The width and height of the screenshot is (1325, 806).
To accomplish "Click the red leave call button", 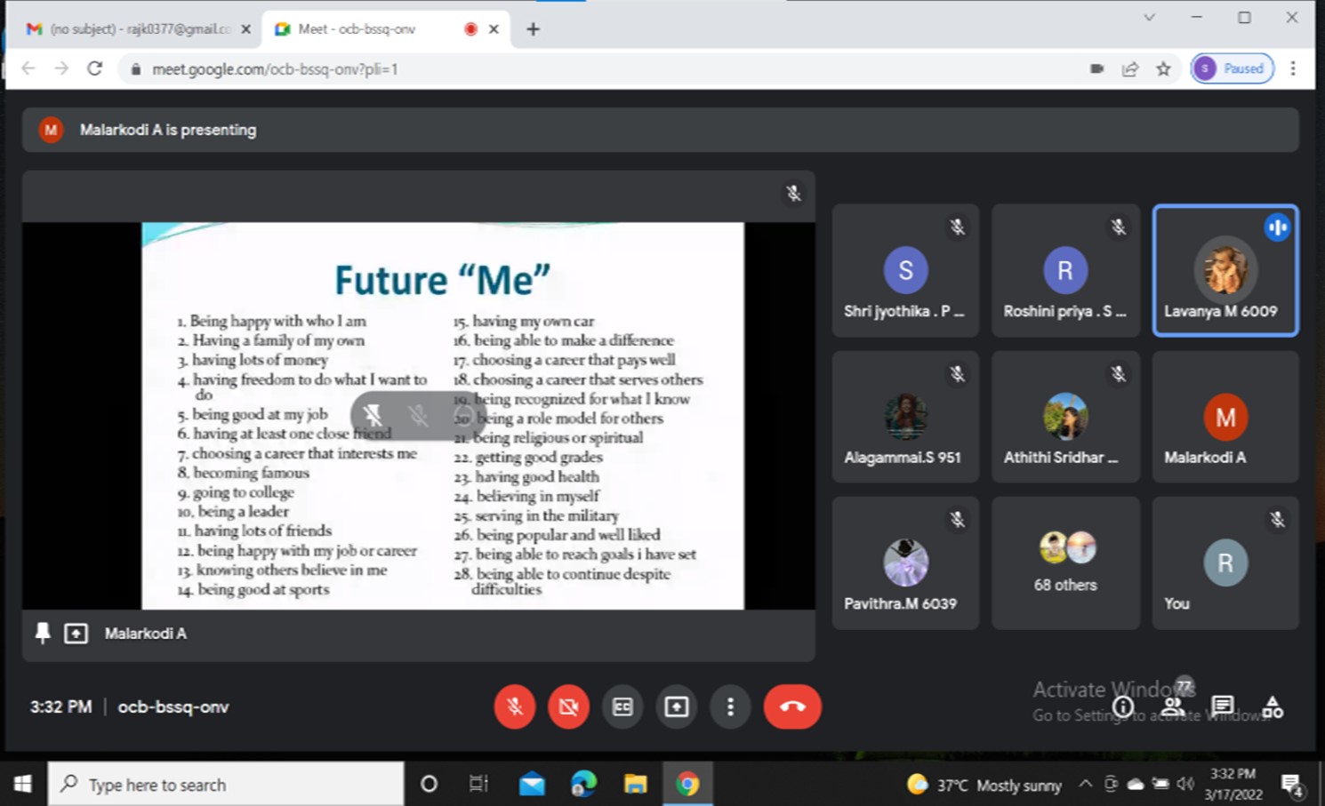I will pos(791,706).
